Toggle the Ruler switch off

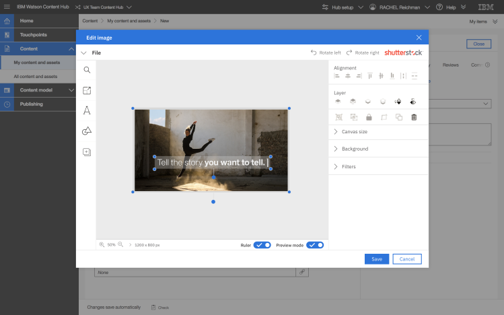pos(262,245)
